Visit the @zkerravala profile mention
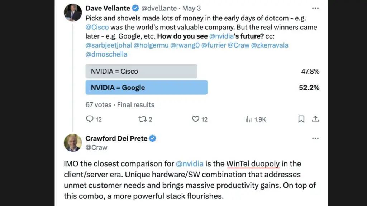Screen dimensions: 367x206 coord(270,45)
